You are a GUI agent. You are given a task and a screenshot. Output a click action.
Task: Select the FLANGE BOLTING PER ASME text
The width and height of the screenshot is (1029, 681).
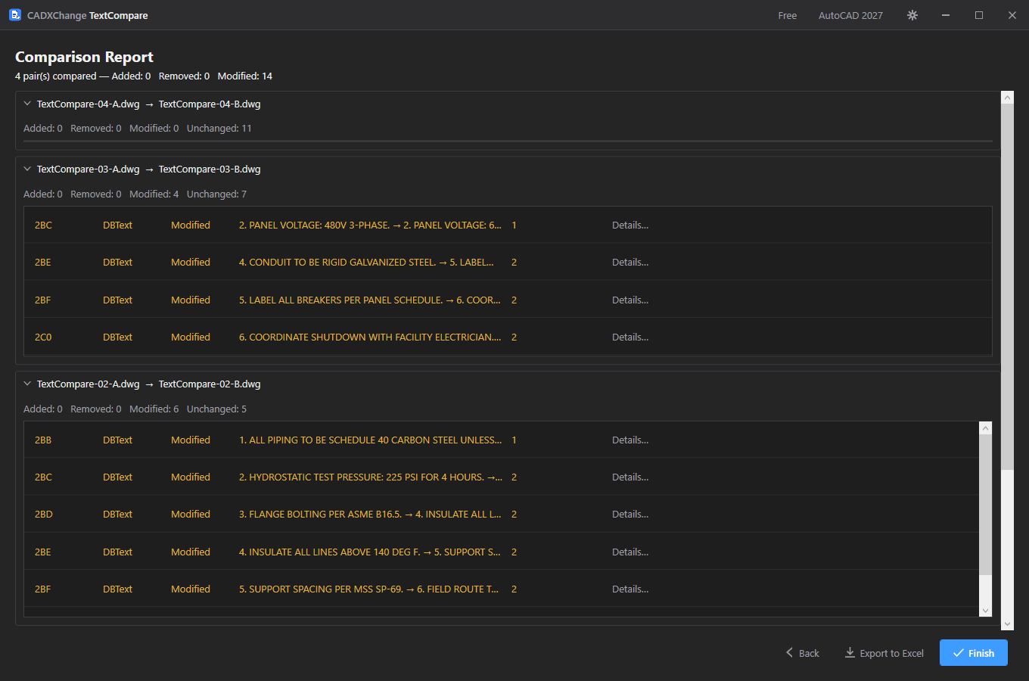[x=370, y=514]
